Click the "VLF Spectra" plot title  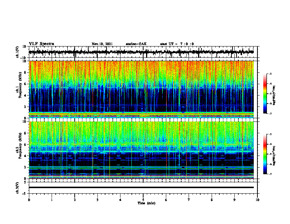pyautogui.click(x=41, y=44)
